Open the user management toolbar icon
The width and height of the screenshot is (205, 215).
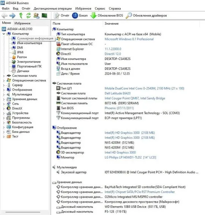click(x=36, y=16)
